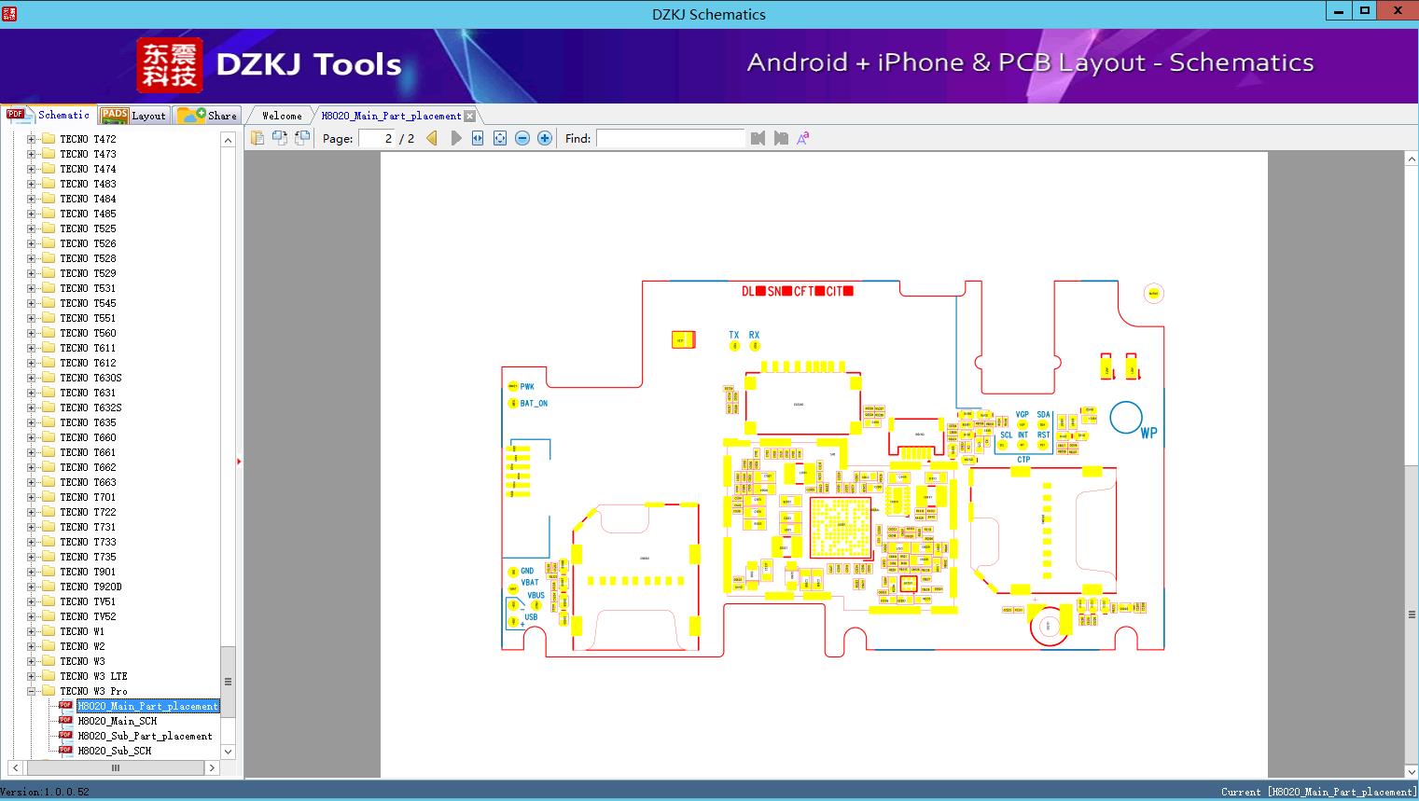1419x801 pixels.
Task: Expand the TECNO T472 folder
Action: [x=31, y=139]
